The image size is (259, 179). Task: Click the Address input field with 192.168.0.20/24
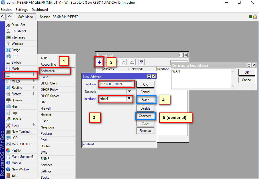116,84
